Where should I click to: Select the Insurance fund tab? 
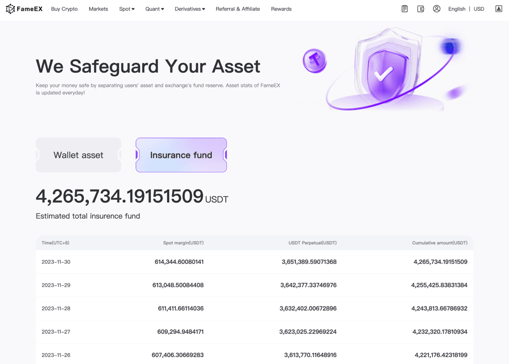pyautogui.click(x=181, y=155)
